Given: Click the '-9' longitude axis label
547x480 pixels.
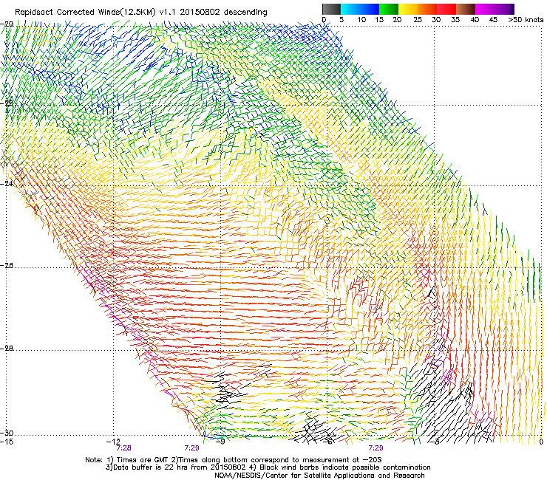Looking at the screenshot, I should pyautogui.click(x=221, y=442).
